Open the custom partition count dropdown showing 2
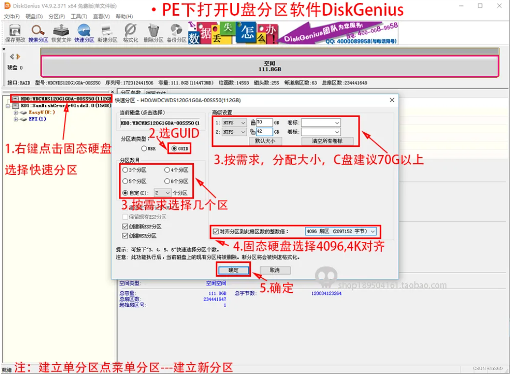 tap(162, 193)
